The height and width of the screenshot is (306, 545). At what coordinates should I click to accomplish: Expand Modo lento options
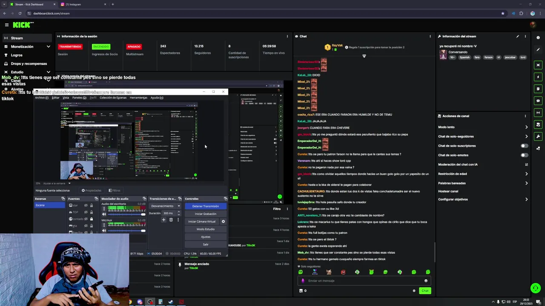click(x=526, y=127)
